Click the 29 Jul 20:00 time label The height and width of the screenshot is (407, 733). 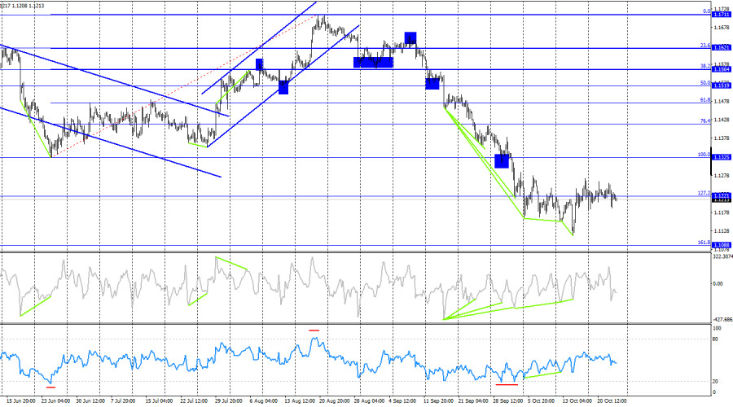229,401
